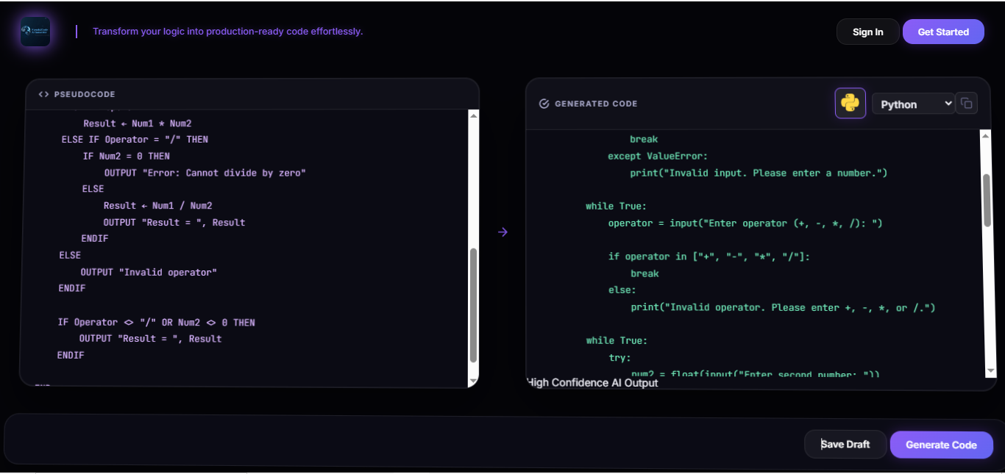Click the pseudocode brackets icon
The height and width of the screenshot is (474, 1005).
(43, 94)
